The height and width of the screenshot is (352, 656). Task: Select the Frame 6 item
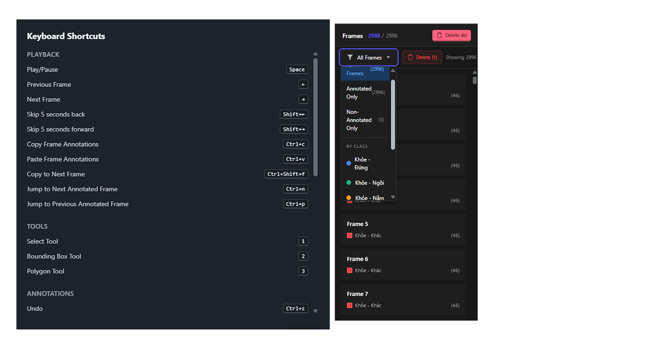(403, 264)
